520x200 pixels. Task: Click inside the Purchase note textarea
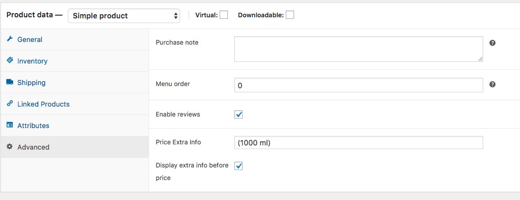(359, 49)
